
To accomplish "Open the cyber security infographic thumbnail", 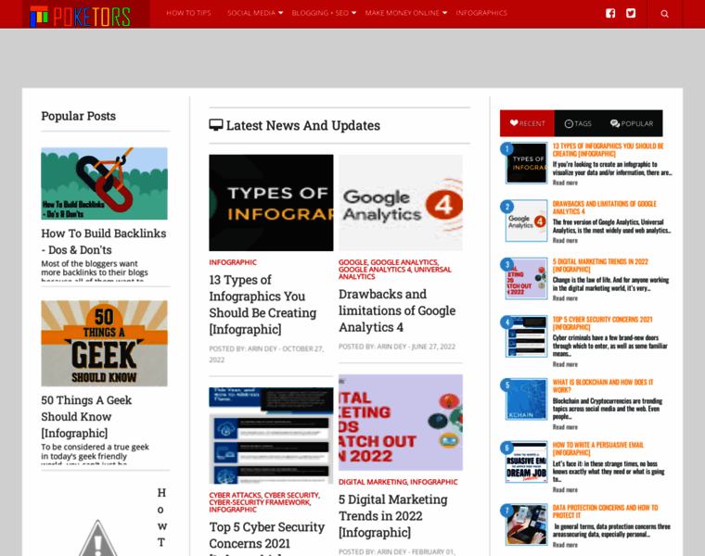I will (271, 436).
